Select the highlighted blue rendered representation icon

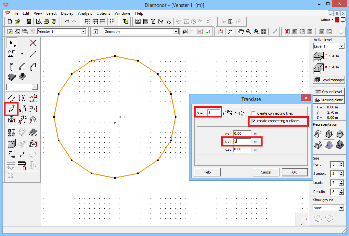click(x=329, y=145)
